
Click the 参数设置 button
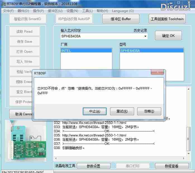point(94,166)
